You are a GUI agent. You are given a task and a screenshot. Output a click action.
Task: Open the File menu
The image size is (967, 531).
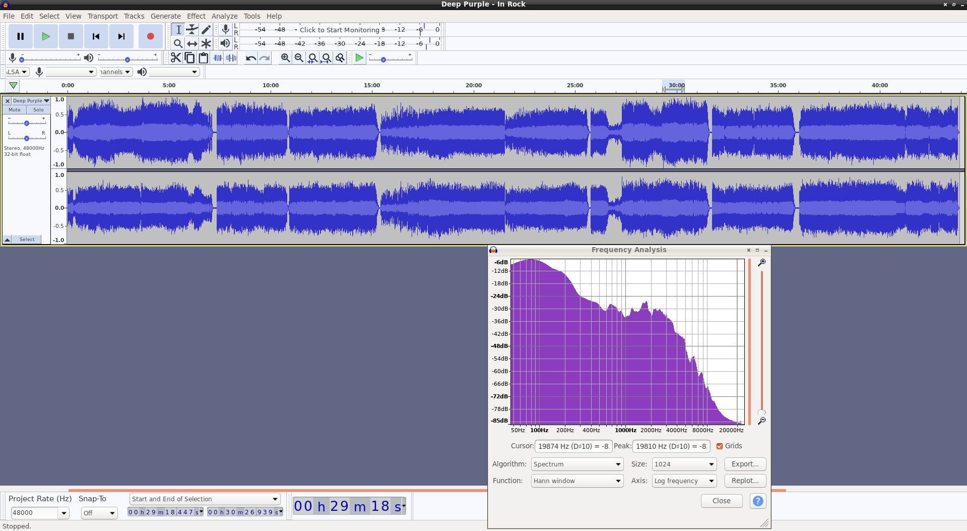(x=9, y=16)
